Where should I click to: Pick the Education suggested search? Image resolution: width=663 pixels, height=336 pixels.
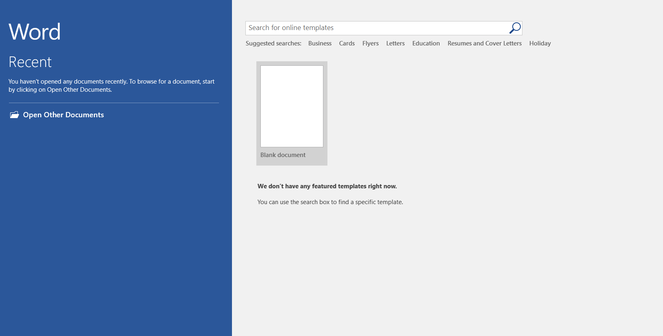[426, 43]
